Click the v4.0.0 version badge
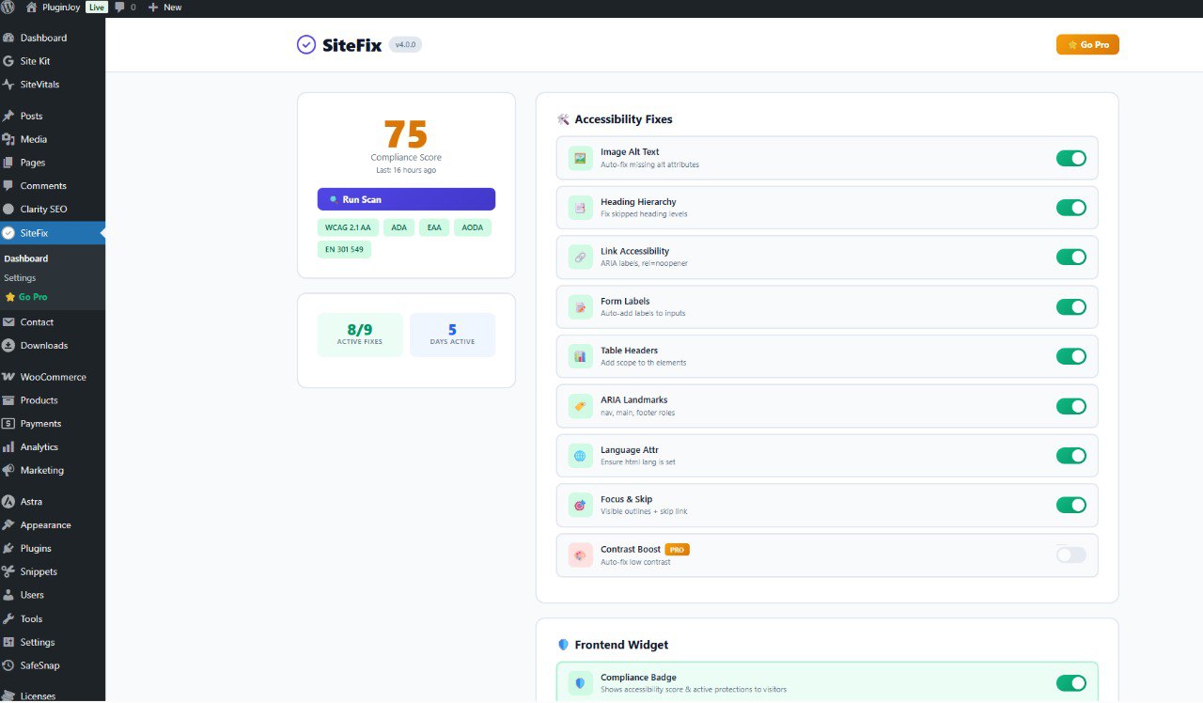 (x=405, y=44)
